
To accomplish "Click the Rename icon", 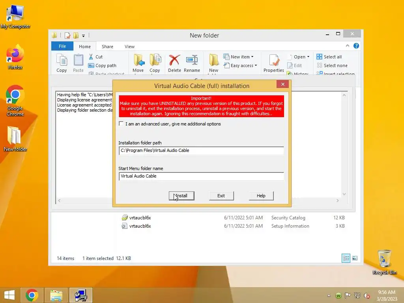I will pyautogui.click(x=192, y=63).
